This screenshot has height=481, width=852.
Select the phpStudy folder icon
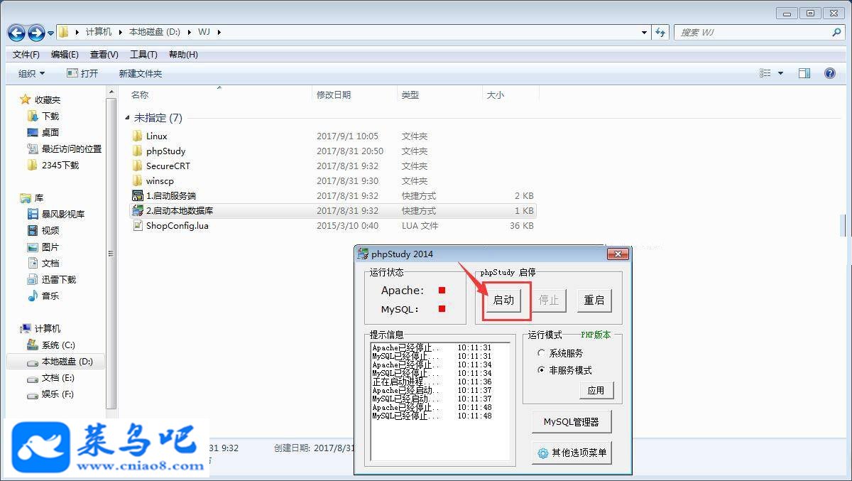[138, 151]
